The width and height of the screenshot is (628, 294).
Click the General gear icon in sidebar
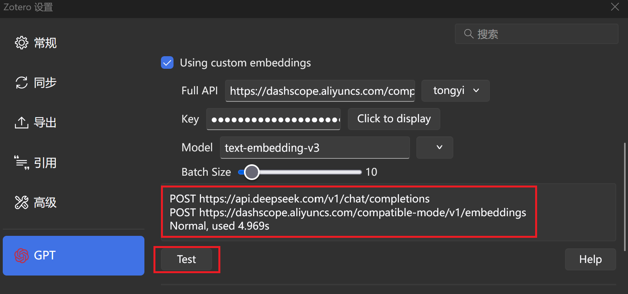pos(22,42)
